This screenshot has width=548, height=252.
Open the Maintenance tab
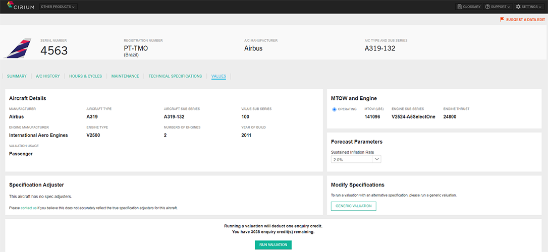pyautogui.click(x=125, y=76)
